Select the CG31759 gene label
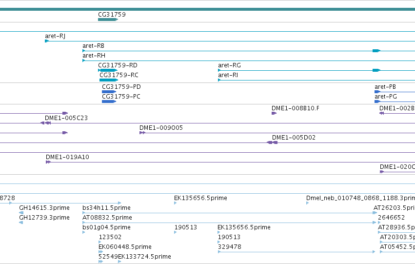The height and width of the screenshot is (264, 415). pos(112,15)
